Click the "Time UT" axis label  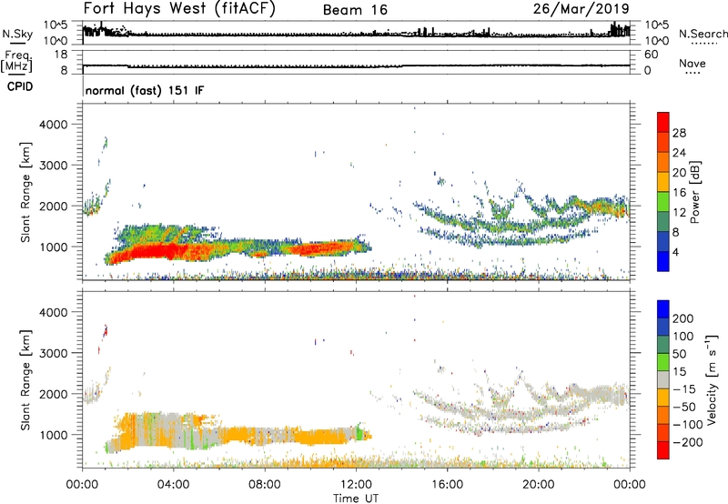point(356,499)
